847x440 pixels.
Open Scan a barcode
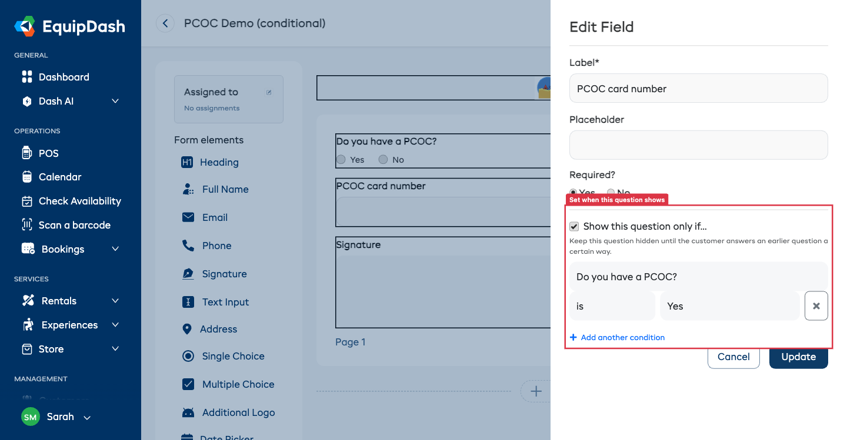point(74,225)
